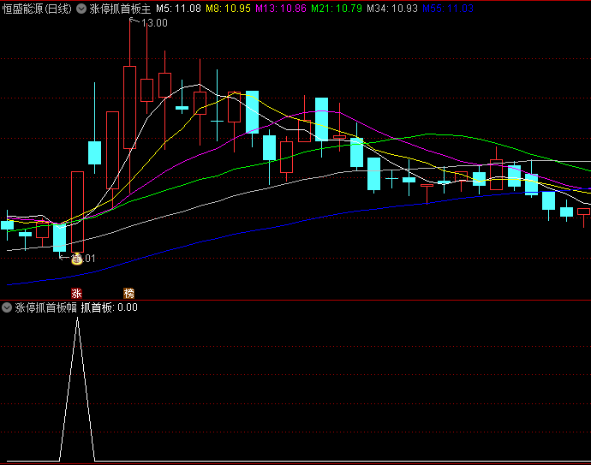Click the red 涨 marker icon
Screen dimensions: 591x465
76,292
